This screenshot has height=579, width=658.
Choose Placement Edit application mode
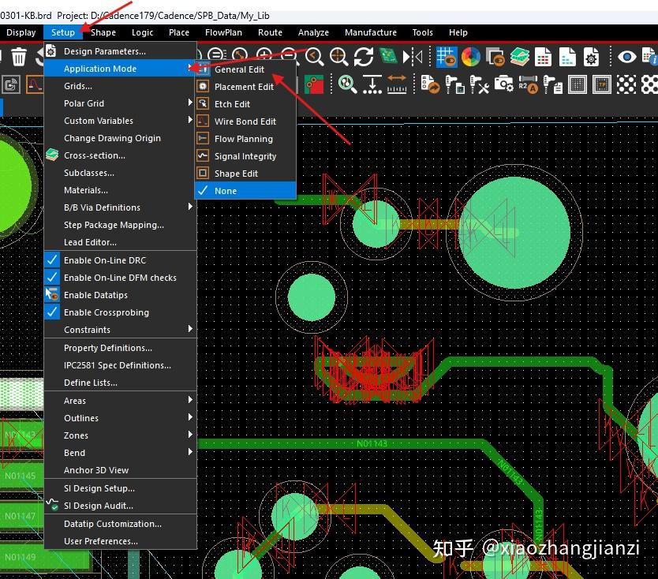245,87
